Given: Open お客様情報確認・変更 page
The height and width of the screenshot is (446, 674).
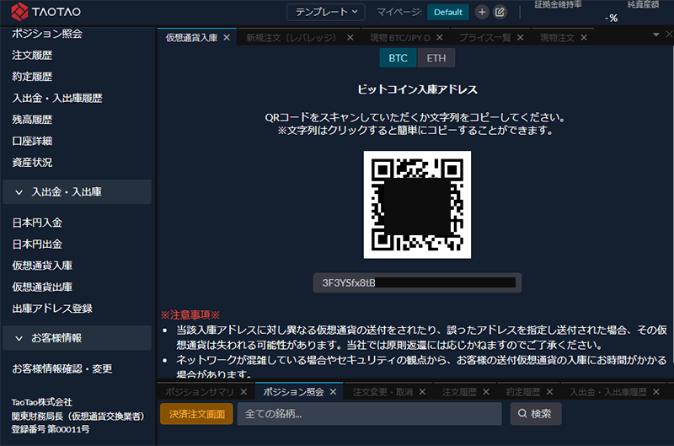Looking at the screenshot, I should pyautogui.click(x=62, y=369).
